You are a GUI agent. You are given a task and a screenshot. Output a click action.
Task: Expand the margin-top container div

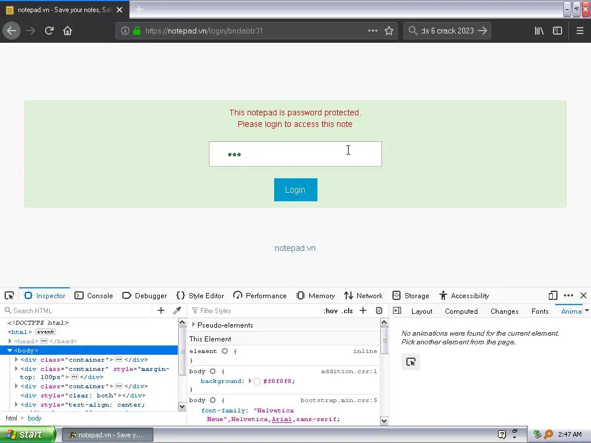[16, 369]
